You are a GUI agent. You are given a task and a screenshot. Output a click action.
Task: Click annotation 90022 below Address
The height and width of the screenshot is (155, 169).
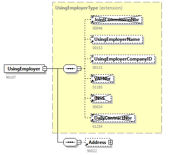click(x=92, y=151)
